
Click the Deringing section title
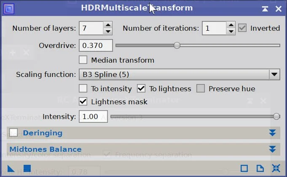pos(43,133)
